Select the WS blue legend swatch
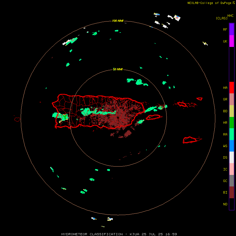236x236 pixels. 232,146
